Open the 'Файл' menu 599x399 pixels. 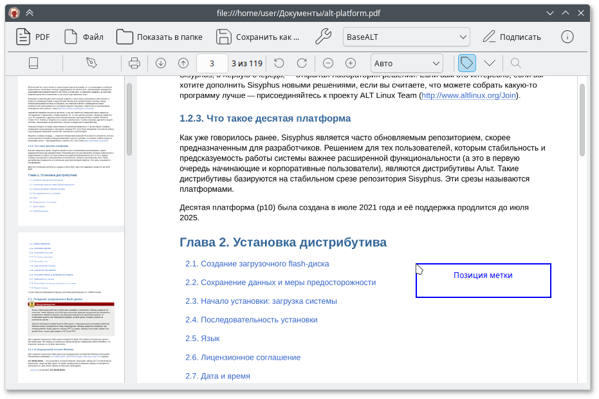84,37
